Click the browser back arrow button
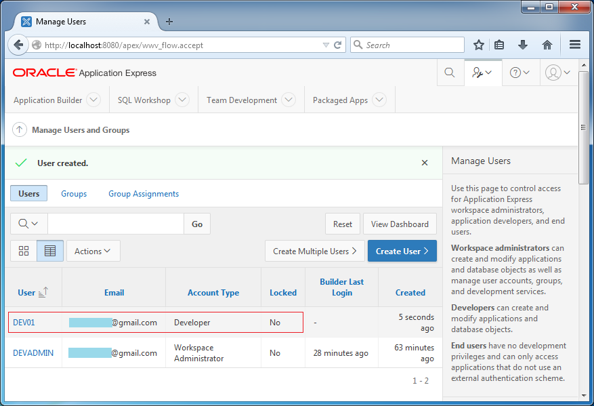This screenshot has height=406, width=594. (x=18, y=45)
